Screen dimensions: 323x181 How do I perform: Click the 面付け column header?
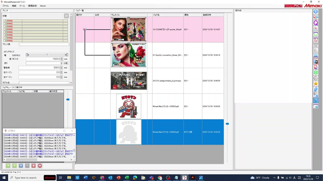pyautogui.click(x=85, y=15)
